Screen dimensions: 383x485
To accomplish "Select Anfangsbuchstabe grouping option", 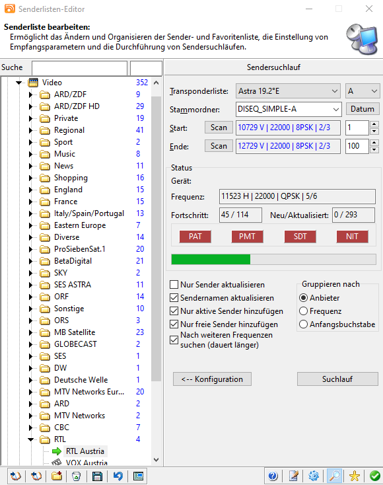I will 303,324.
